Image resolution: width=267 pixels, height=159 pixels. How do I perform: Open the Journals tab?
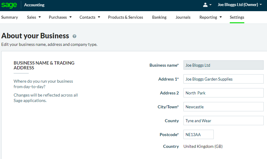(183, 17)
